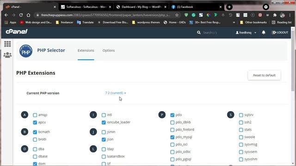The image size is (296, 166).
Task: Open Download Free Blo... bookmark
Action: [x=113, y=22]
